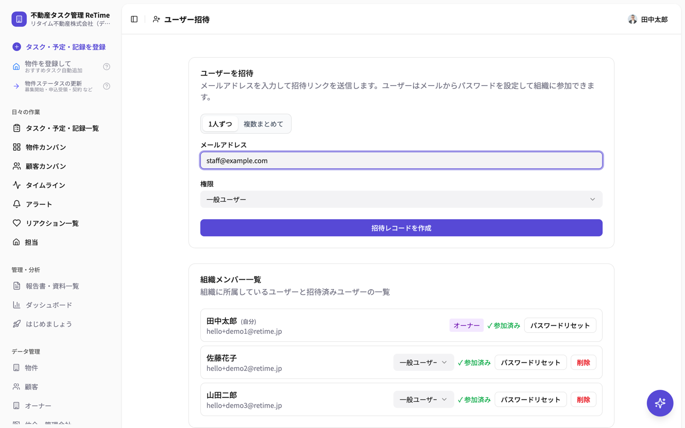The height and width of the screenshot is (428, 685).
Task: Click clipboard icon of タスク・予定・記録一覧
Action: tap(17, 128)
